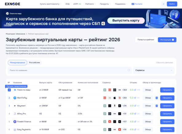Viewport: 182px width, 134px height.
Task: Expand the Инструкция button
Action: coord(167,40)
